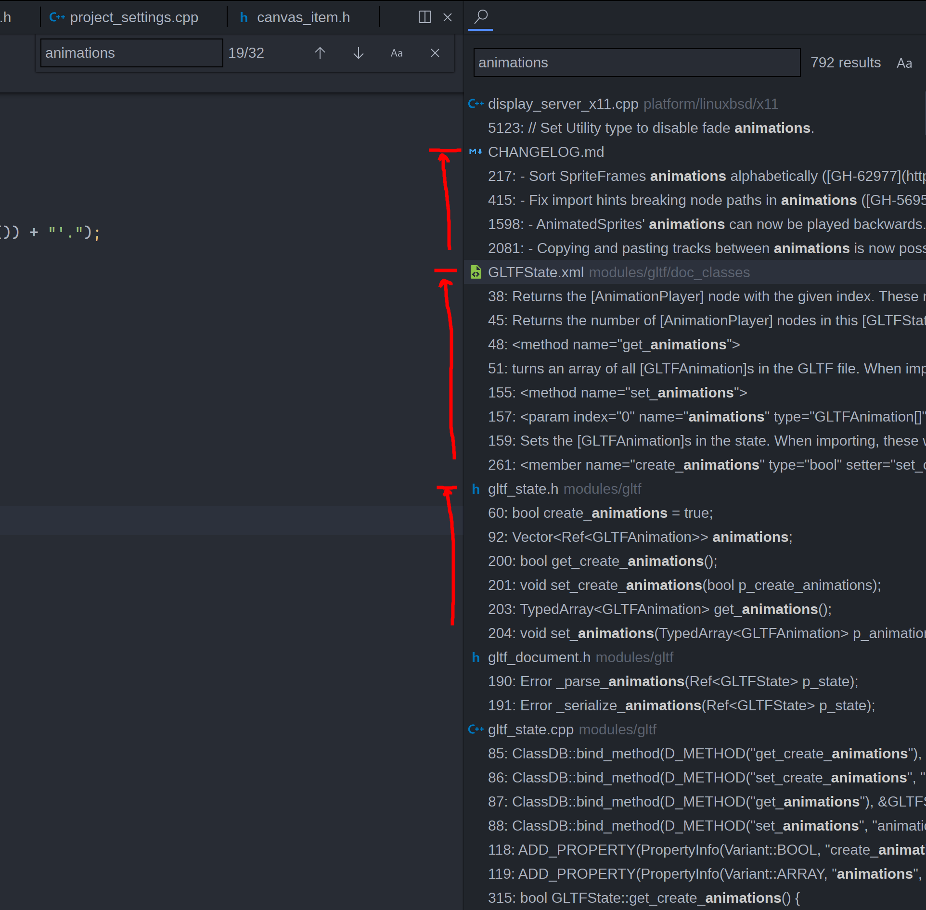This screenshot has width=926, height=910.
Task: Collapse CHANGELOG.md result group
Action: 546,152
